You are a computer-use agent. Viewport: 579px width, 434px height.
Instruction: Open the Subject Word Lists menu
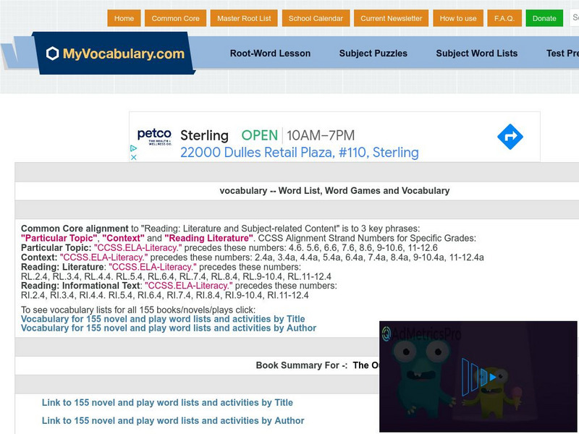click(x=477, y=53)
